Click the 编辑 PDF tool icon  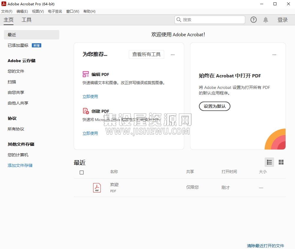coord(85,74)
